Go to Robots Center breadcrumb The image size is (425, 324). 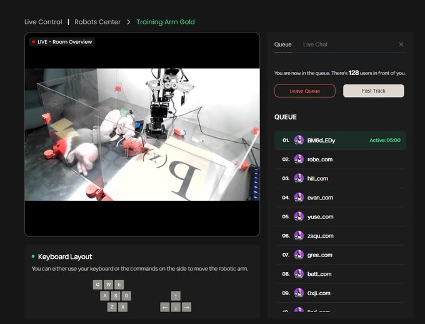point(97,22)
